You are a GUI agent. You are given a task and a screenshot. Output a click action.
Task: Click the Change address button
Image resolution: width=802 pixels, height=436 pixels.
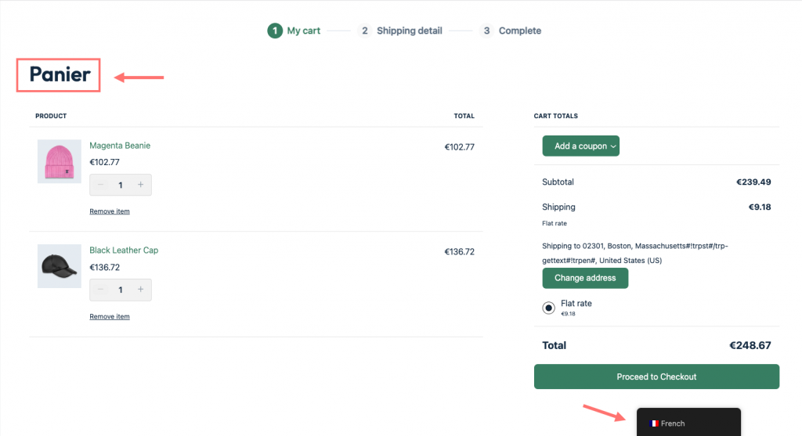pos(585,278)
